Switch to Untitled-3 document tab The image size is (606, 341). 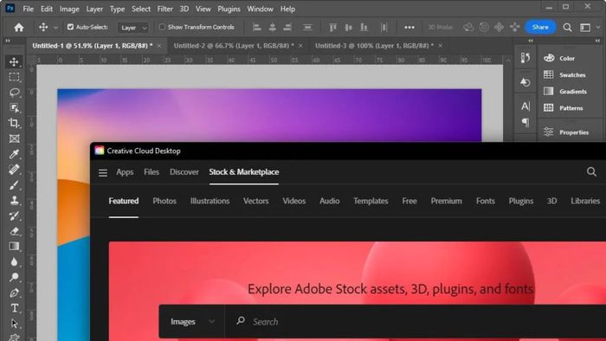[x=374, y=46]
